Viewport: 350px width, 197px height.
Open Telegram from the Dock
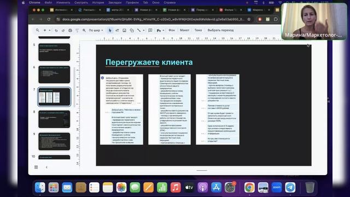[290, 187]
